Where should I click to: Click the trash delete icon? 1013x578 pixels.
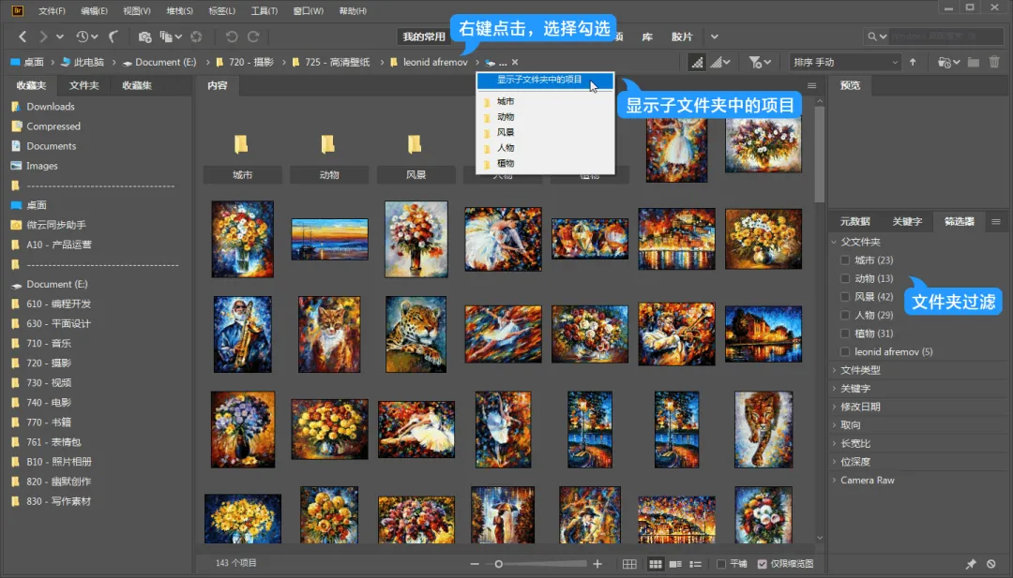pos(994,63)
